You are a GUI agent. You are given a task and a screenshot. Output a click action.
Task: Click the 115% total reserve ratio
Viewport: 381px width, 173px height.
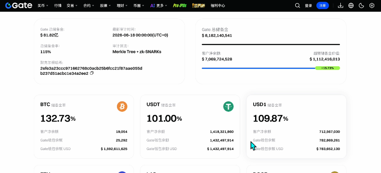pos(46,52)
